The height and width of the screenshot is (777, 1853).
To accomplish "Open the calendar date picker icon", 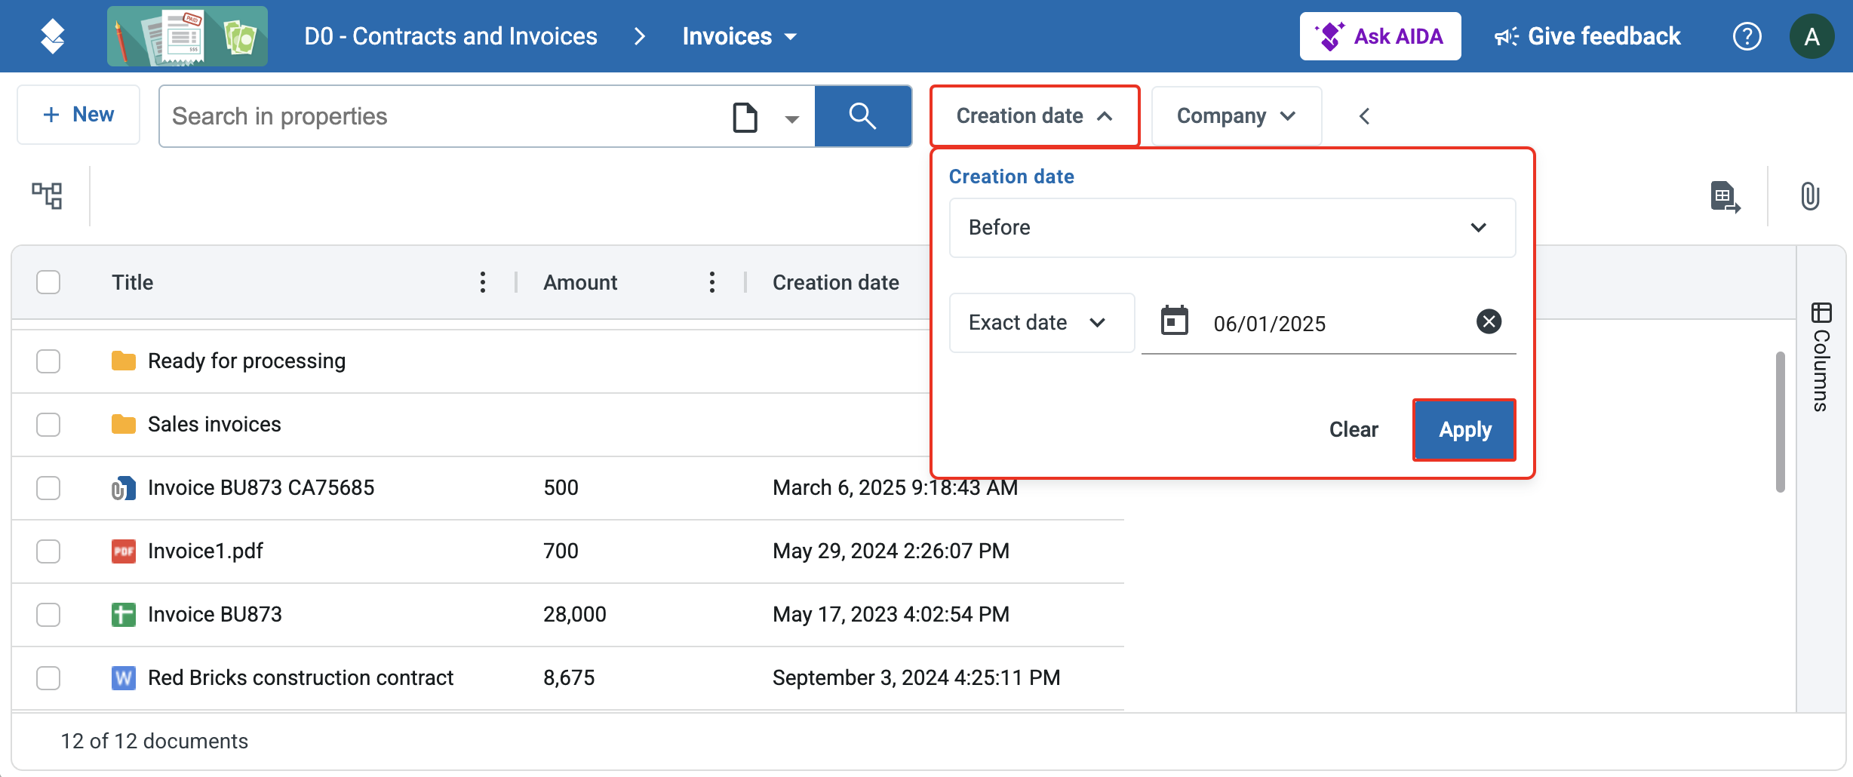I will tap(1174, 321).
